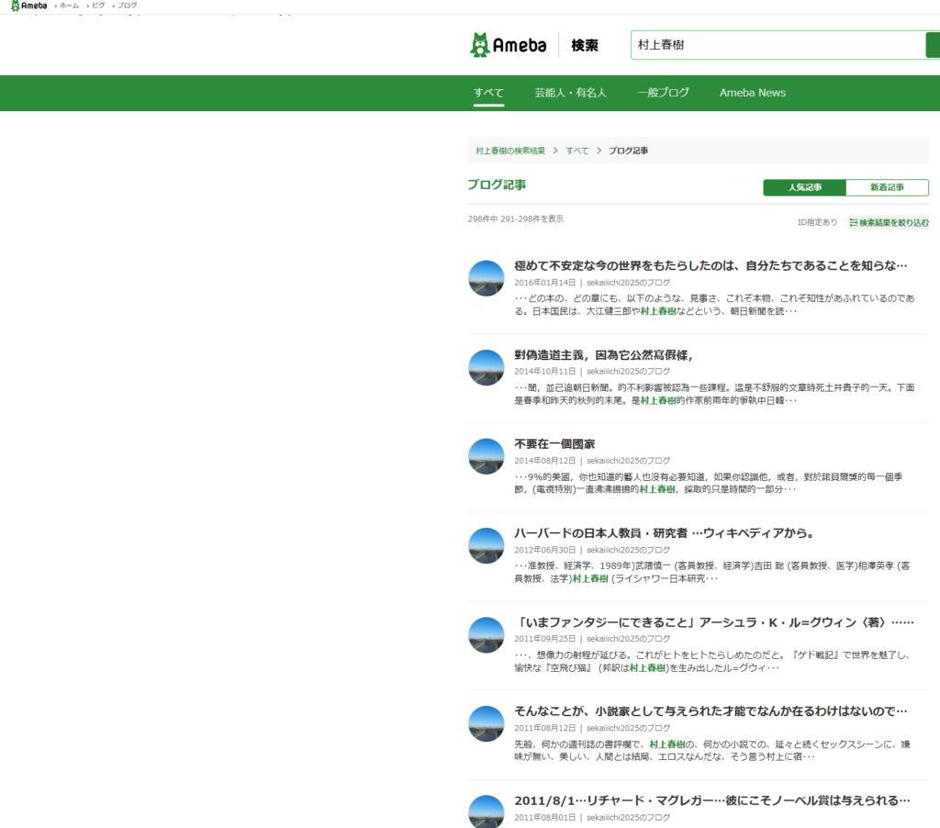Click avatar of 2016年01月14日 article
This screenshot has height=828, width=940.
(x=487, y=278)
